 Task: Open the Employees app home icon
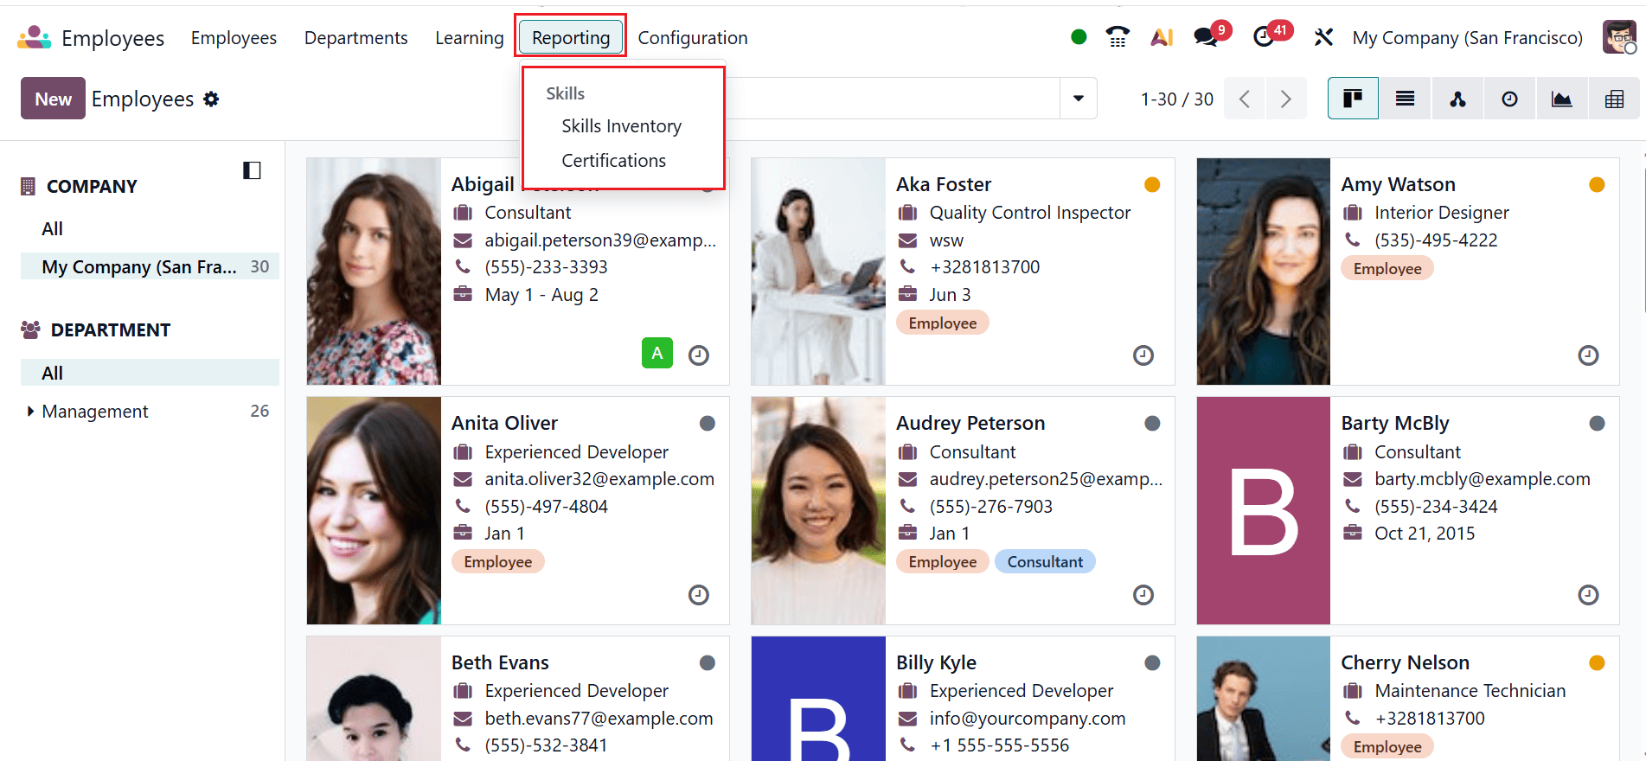pyautogui.click(x=35, y=37)
